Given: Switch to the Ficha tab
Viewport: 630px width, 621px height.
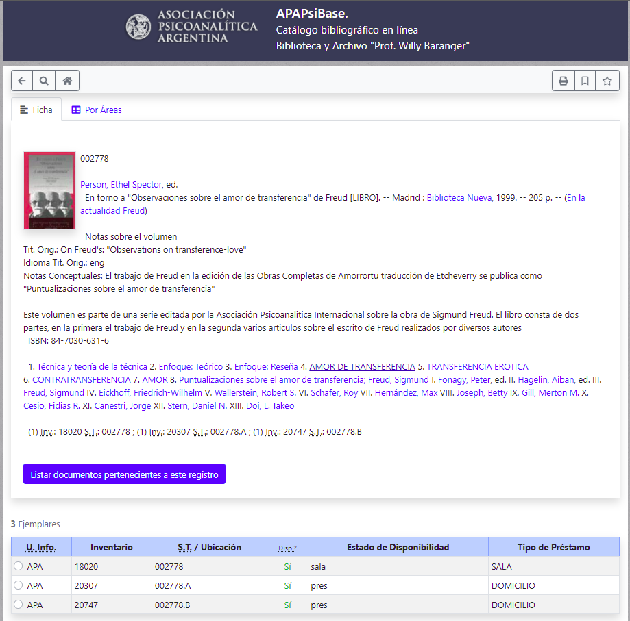Looking at the screenshot, I should pyautogui.click(x=36, y=110).
